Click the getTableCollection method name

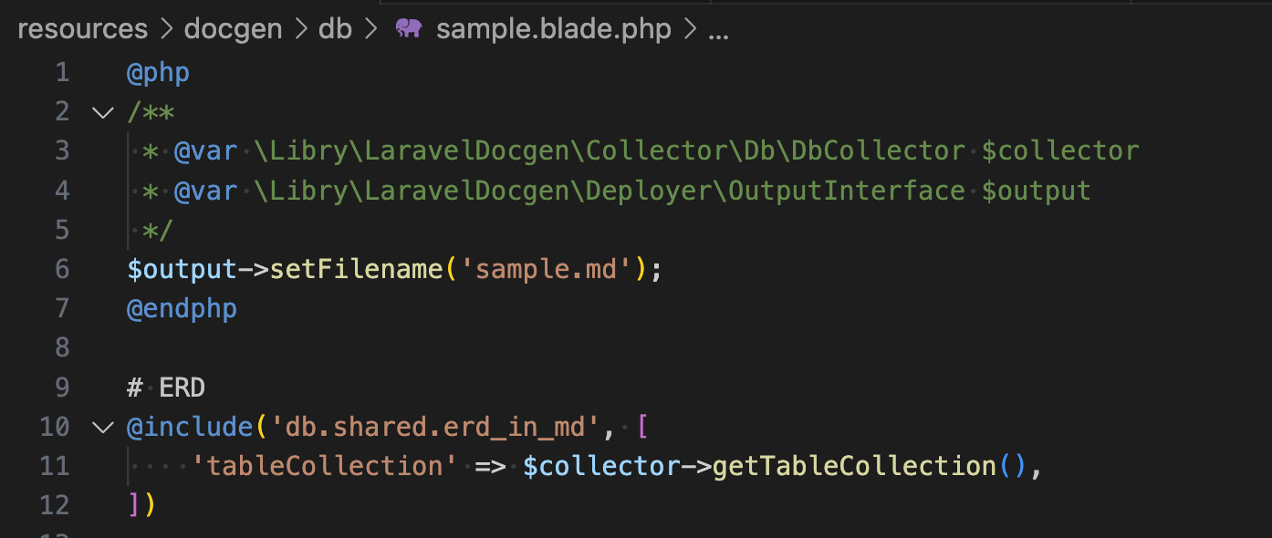point(853,466)
